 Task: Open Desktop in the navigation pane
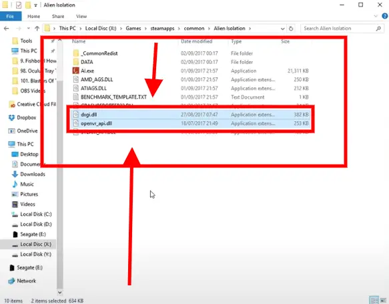click(29, 154)
